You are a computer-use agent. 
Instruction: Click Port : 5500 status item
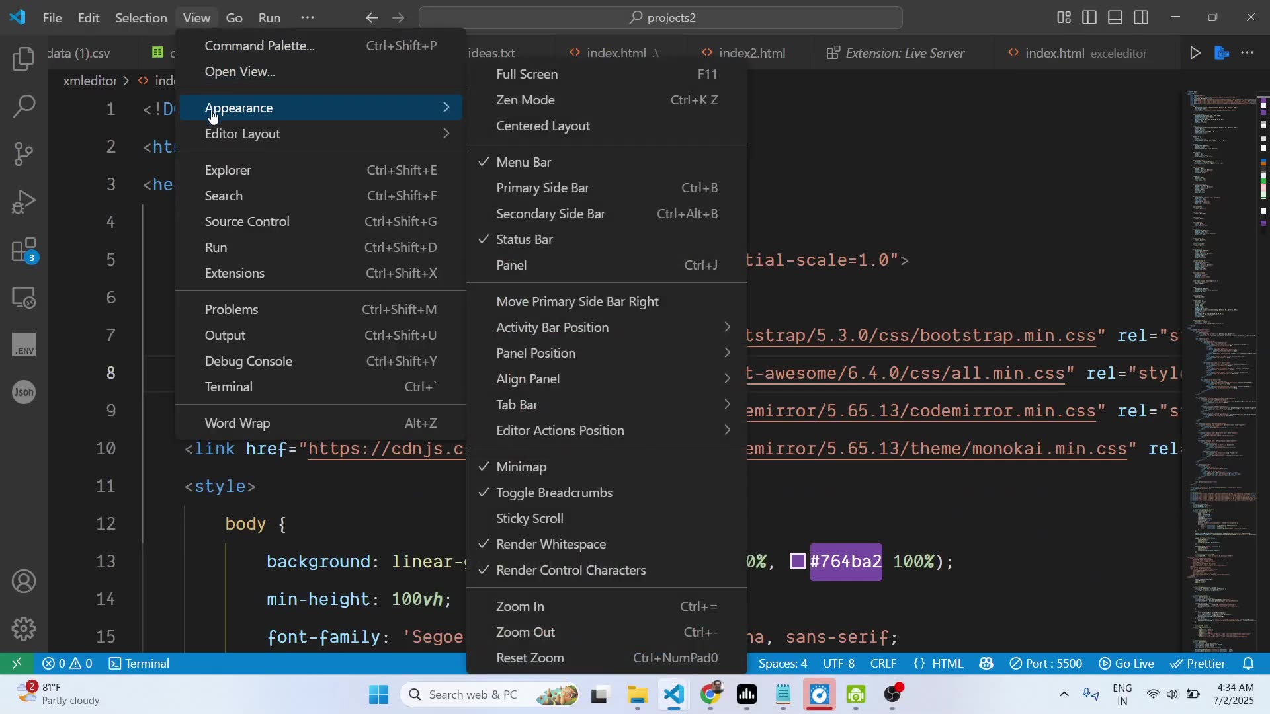point(1046,663)
